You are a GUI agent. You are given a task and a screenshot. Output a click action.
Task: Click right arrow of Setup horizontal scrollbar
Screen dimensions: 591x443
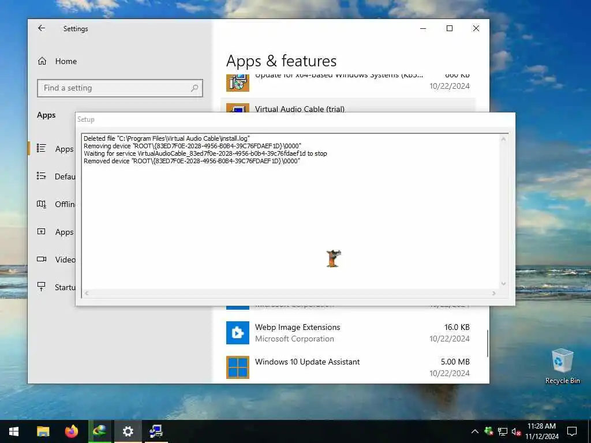click(494, 293)
